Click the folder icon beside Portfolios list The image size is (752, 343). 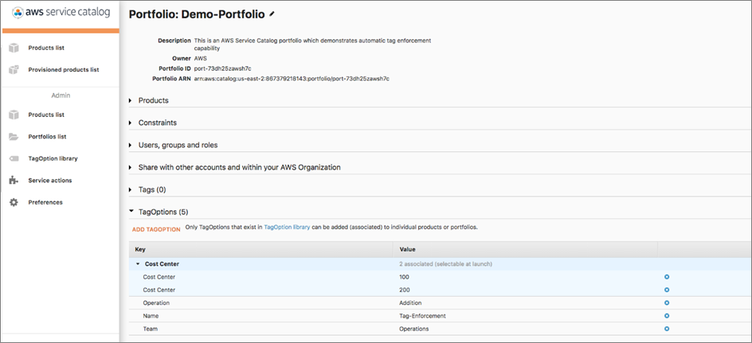click(14, 137)
